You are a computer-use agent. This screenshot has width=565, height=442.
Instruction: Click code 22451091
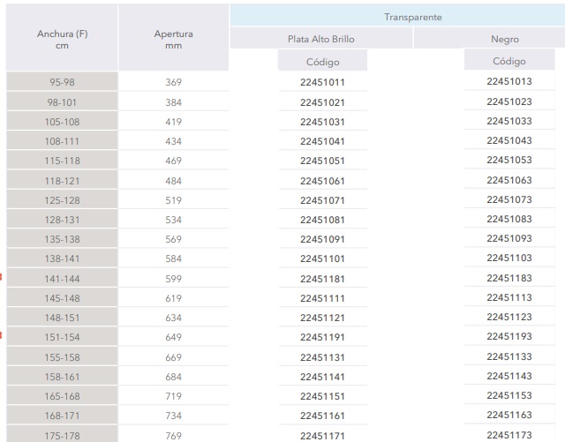[x=322, y=239]
